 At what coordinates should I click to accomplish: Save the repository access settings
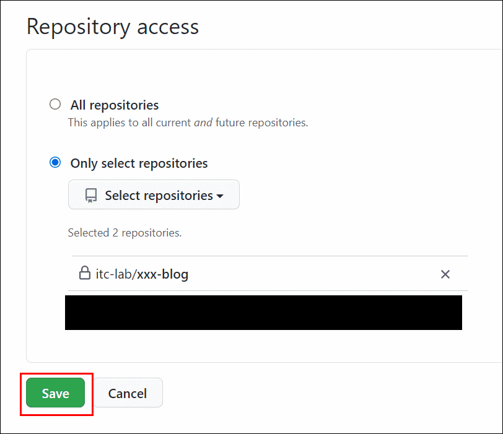pos(56,393)
